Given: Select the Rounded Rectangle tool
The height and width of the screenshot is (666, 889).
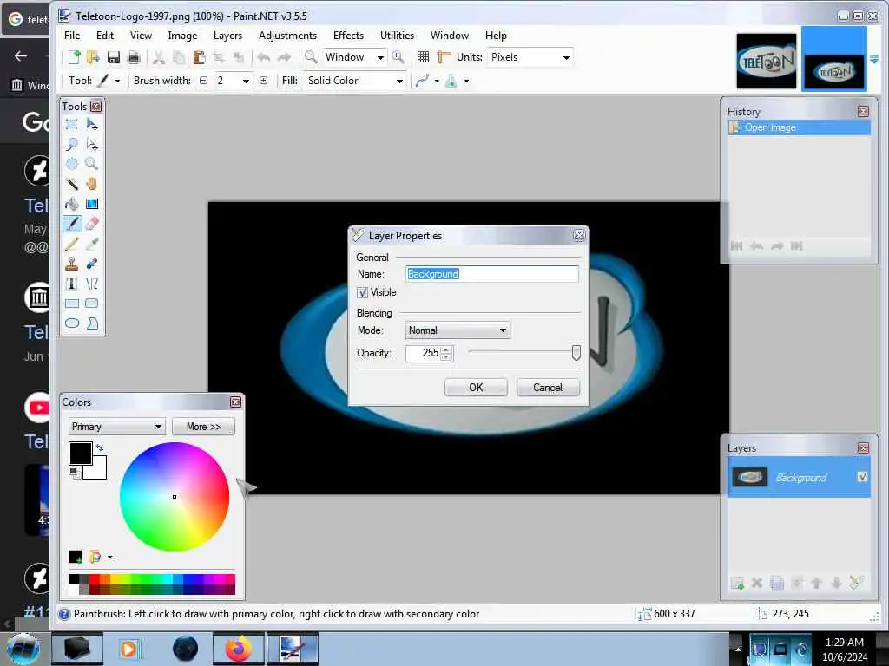Looking at the screenshot, I should point(92,304).
